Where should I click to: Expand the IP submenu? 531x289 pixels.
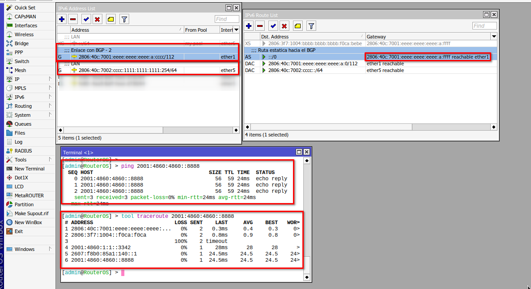30,79
